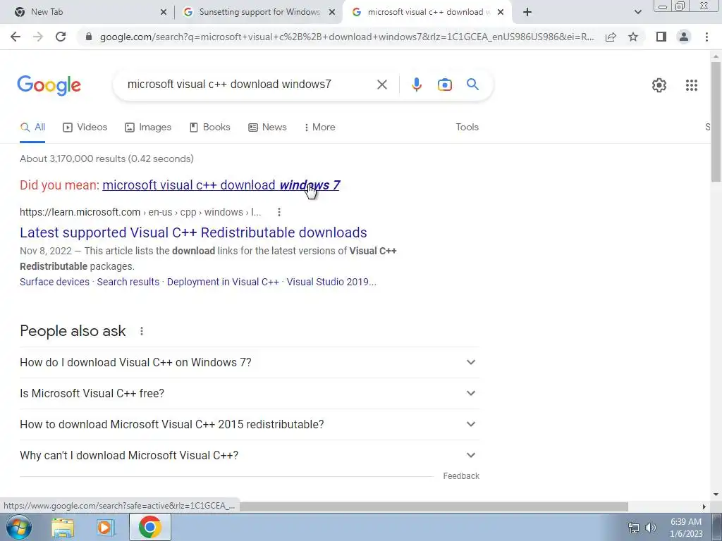The width and height of the screenshot is (722, 541).
Task: Select the Videos search filter
Action: 85,128
